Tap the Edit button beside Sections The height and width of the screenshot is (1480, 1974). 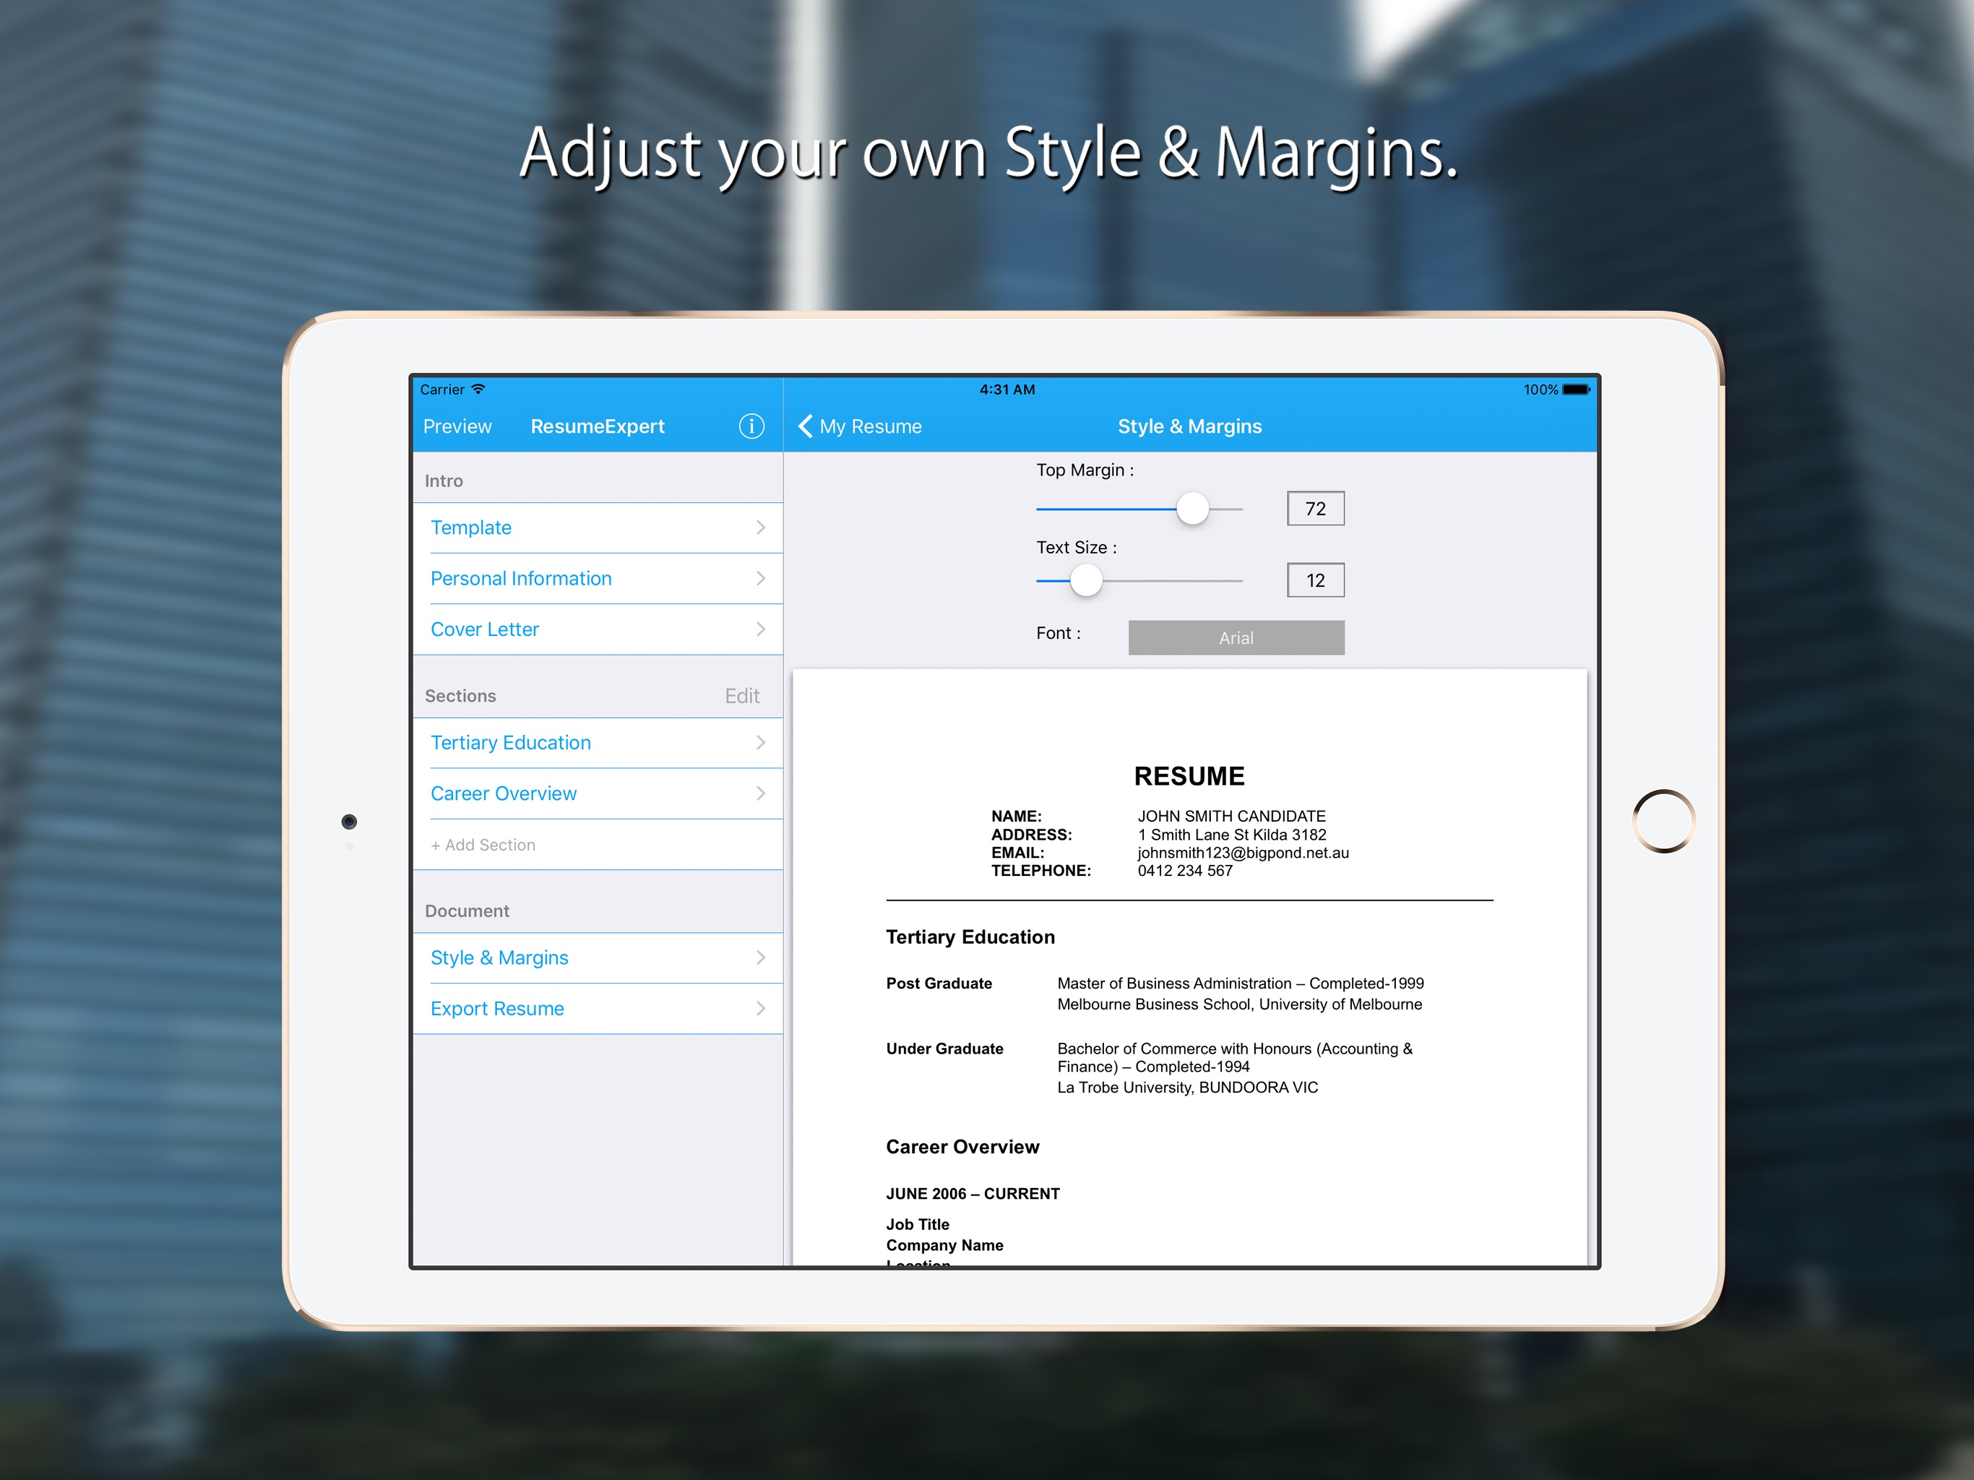pyautogui.click(x=741, y=696)
